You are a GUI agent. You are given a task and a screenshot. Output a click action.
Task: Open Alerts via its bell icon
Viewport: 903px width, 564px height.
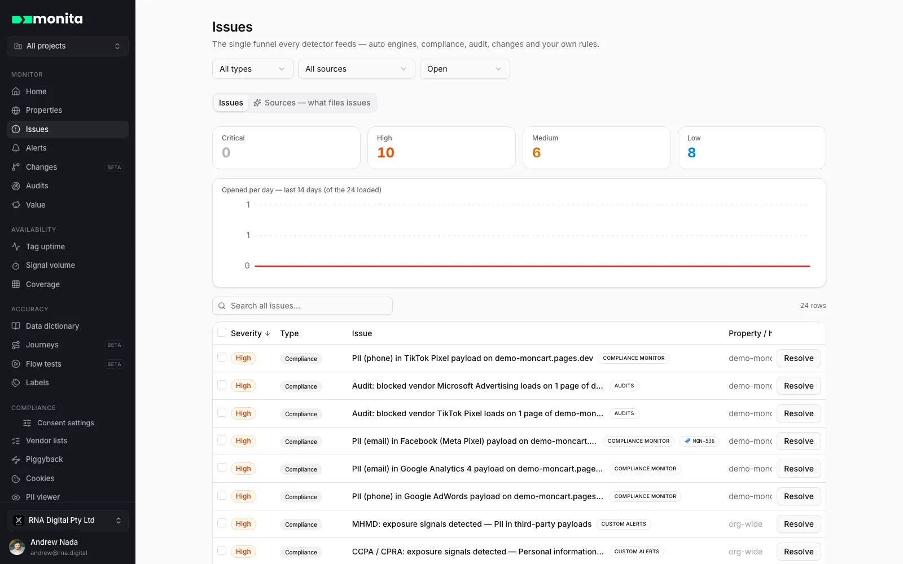click(16, 148)
